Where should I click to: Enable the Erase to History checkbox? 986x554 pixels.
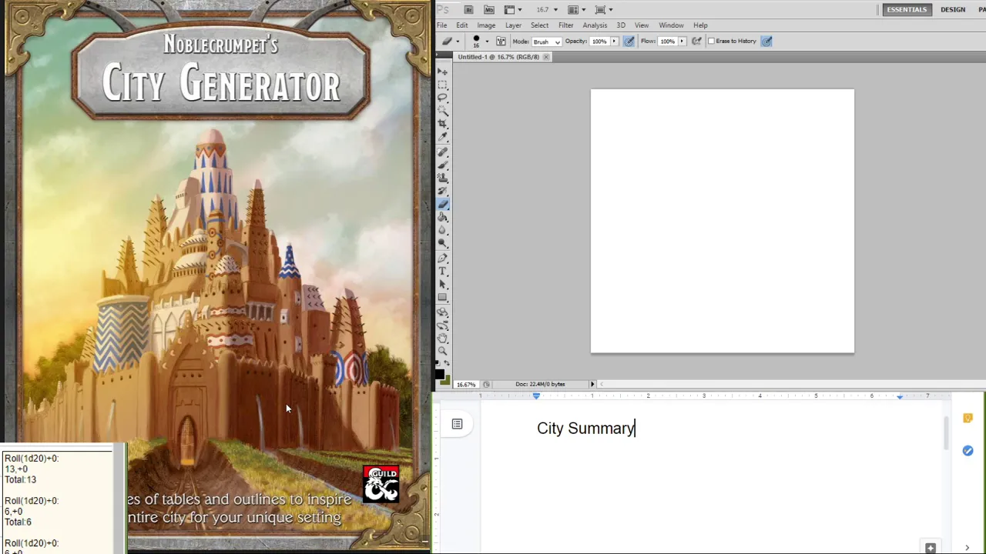click(712, 41)
